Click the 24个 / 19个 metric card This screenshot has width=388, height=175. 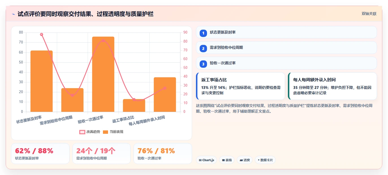[x=102, y=154]
